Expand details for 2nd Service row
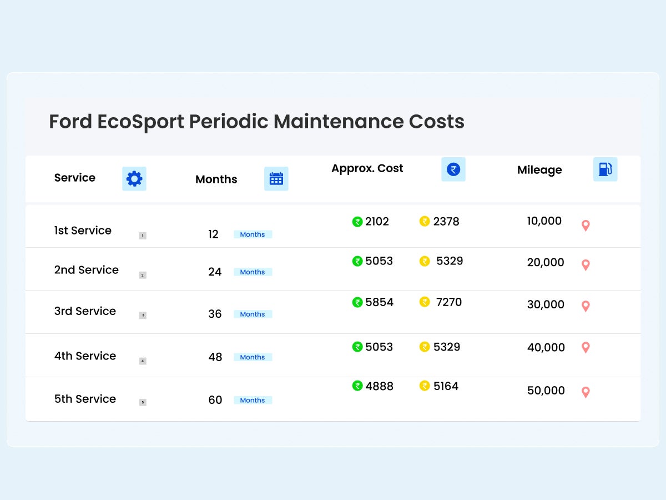The image size is (666, 500). [x=143, y=274]
